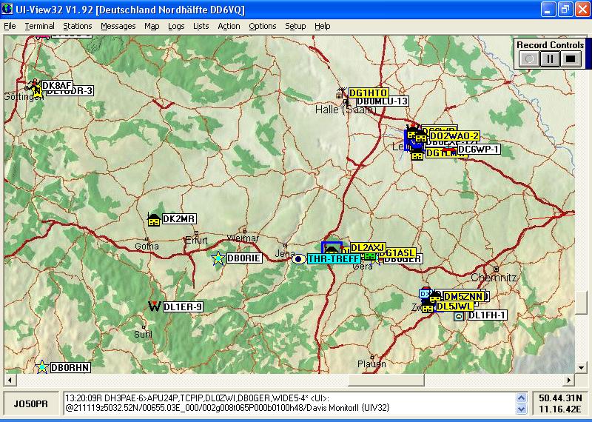This screenshot has width=592, height=422.
Task: Open the File menu
Action: (10, 26)
